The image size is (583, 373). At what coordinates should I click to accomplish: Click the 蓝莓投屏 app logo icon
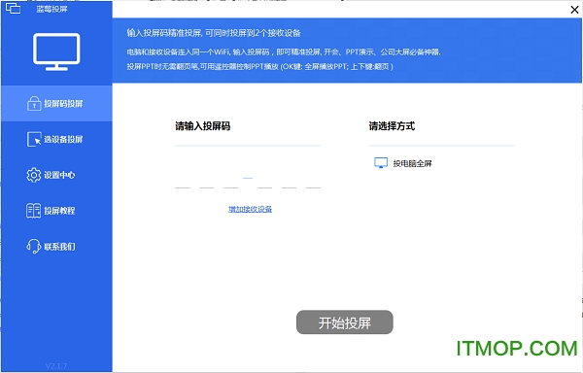[13, 8]
